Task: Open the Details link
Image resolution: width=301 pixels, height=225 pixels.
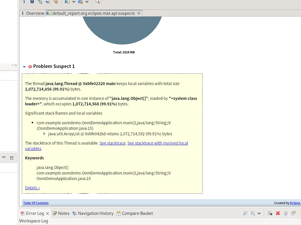Action: click(33, 188)
